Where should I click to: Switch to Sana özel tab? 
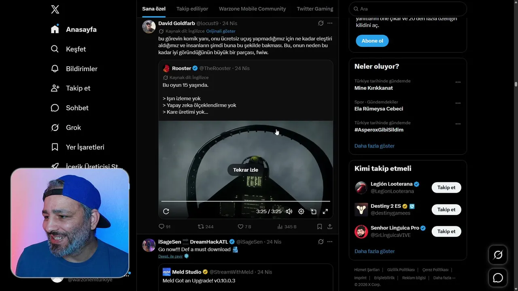tap(154, 8)
